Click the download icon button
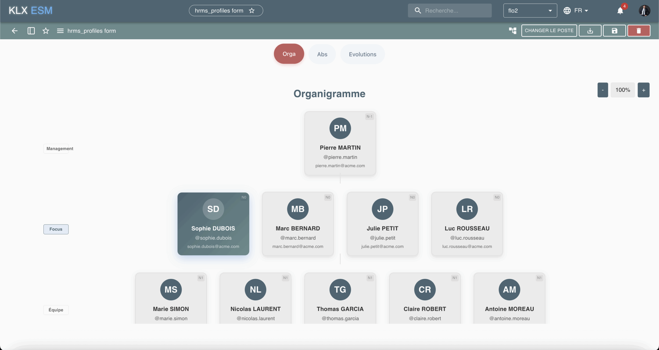The width and height of the screenshot is (659, 350). coord(590,31)
